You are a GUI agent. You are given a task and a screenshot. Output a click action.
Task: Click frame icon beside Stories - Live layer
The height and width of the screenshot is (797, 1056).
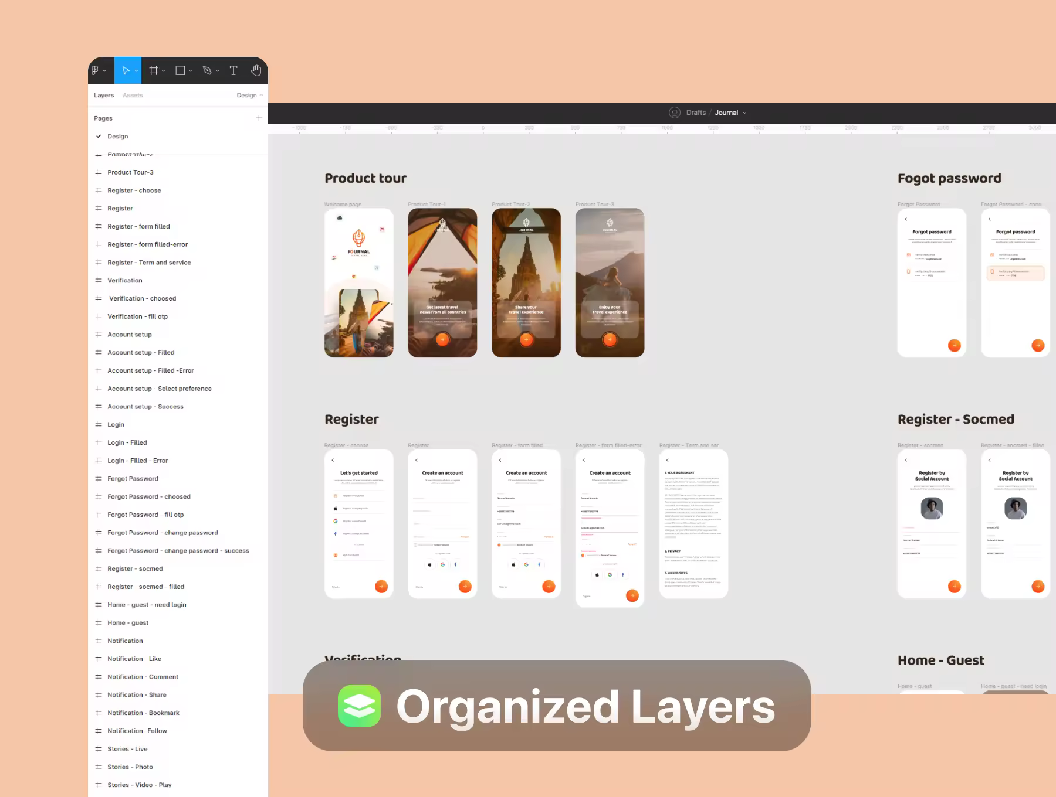[99, 749]
